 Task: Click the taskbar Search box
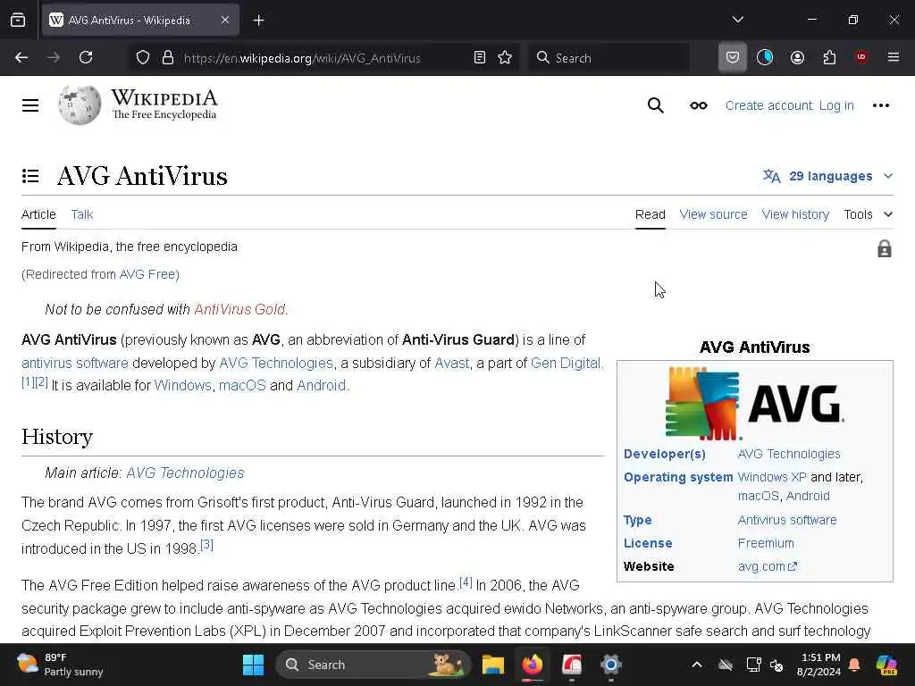tap(374, 665)
